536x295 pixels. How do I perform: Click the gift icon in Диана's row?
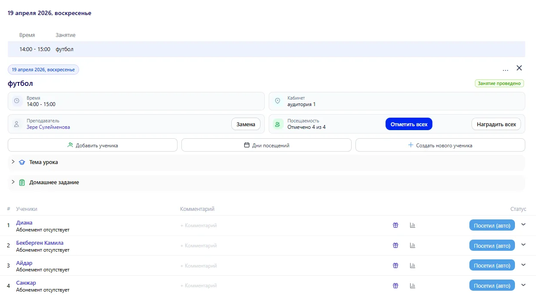coord(395,225)
